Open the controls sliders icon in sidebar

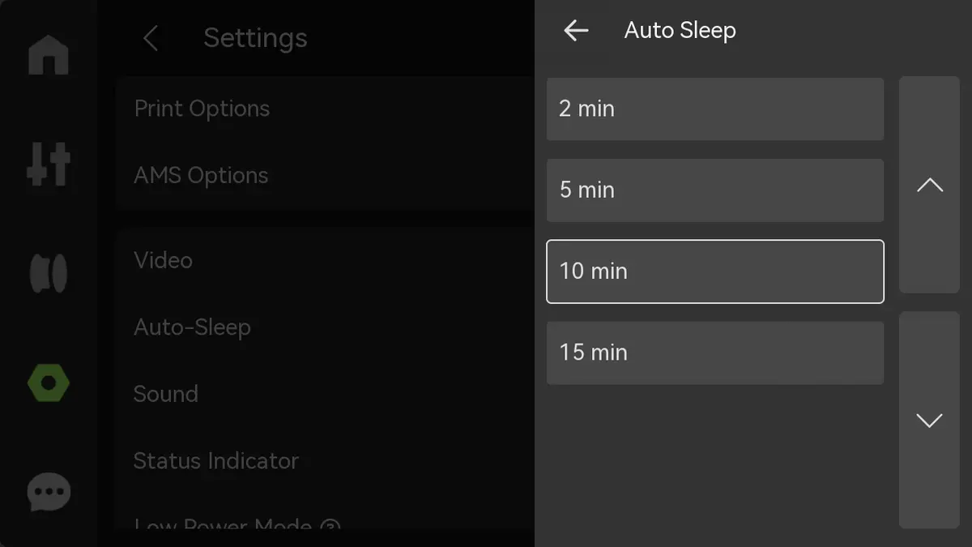pyautogui.click(x=49, y=164)
